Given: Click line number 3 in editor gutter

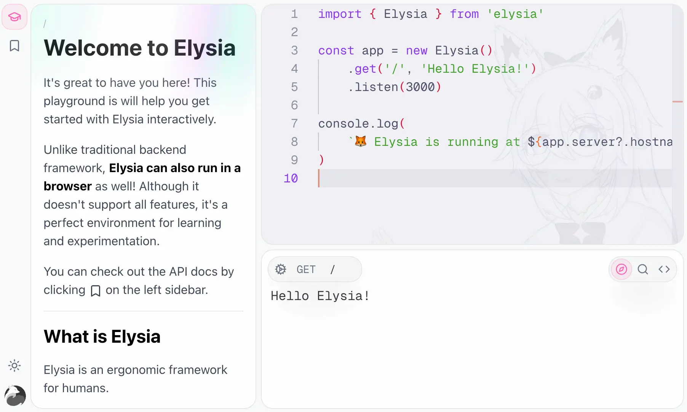Looking at the screenshot, I should (x=294, y=50).
